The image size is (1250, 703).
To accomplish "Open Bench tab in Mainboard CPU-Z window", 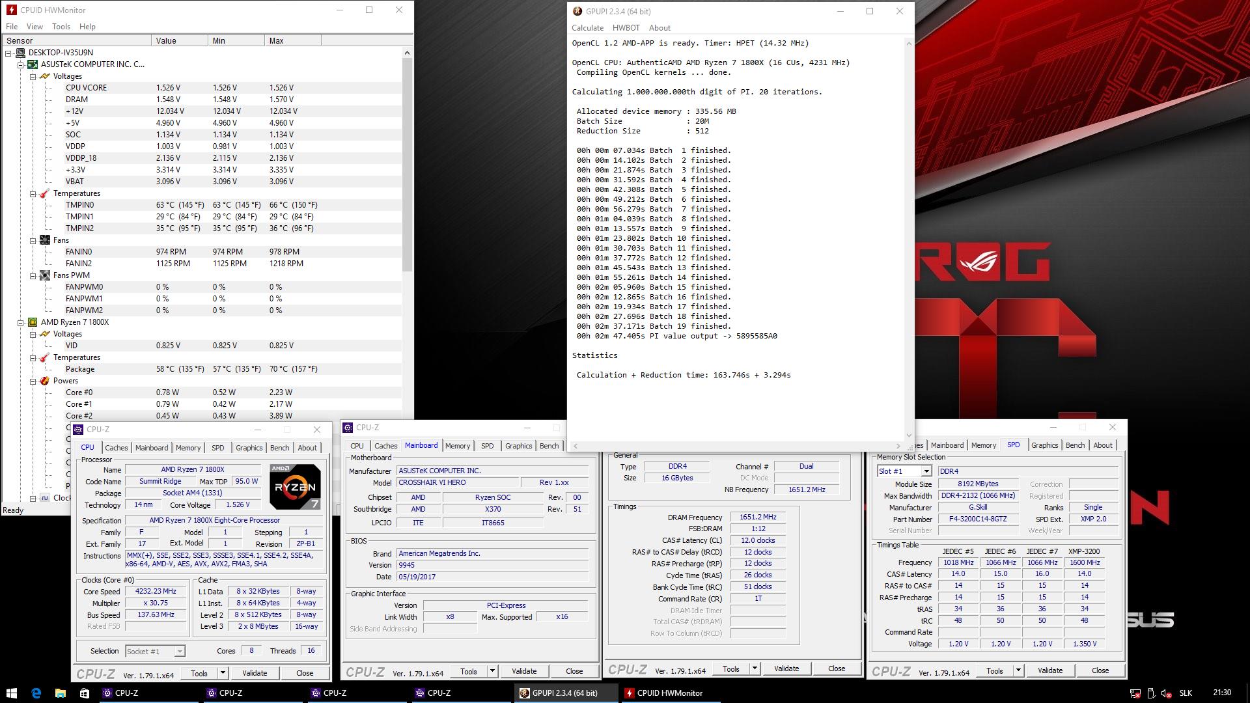I will pos(549,446).
